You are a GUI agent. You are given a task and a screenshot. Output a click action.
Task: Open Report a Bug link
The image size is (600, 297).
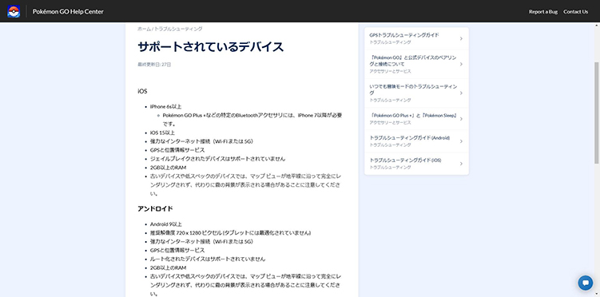click(543, 11)
